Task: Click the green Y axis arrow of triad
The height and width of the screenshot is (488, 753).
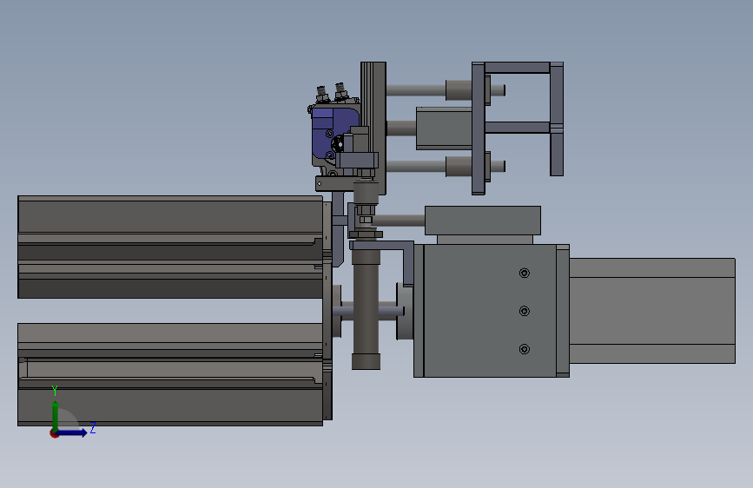Action: pos(56,415)
